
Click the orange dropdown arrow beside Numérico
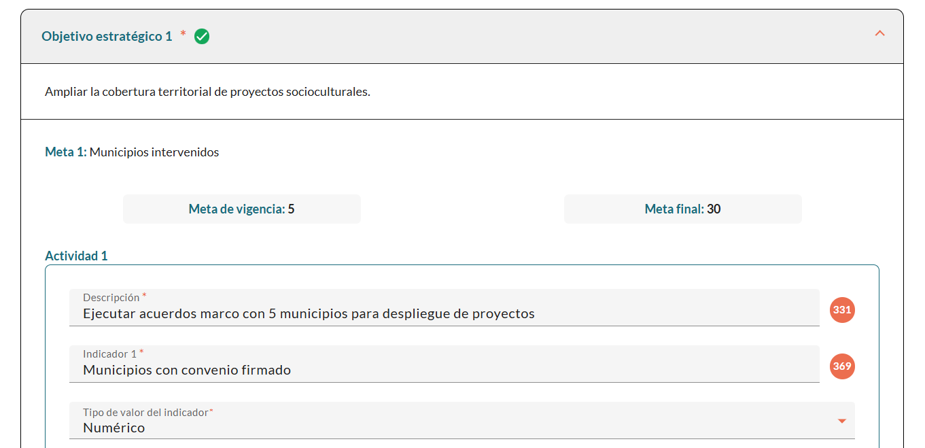tap(843, 420)
